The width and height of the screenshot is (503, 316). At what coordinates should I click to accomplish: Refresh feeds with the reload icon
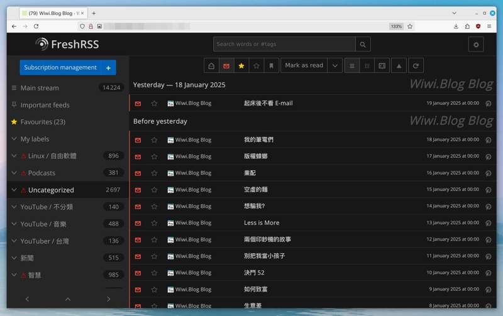[416, 66]
